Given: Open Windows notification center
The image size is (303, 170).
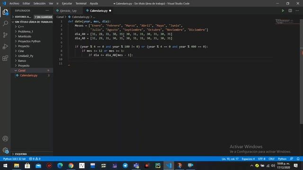Looking at the screenshot, I should pos(296,166).
